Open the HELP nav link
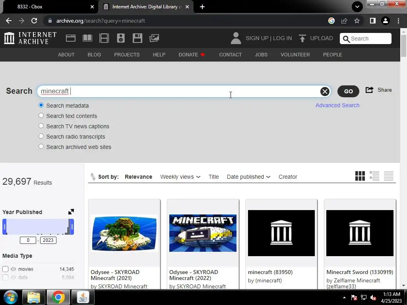The image size is (407, 305). [x=159, y=55]
